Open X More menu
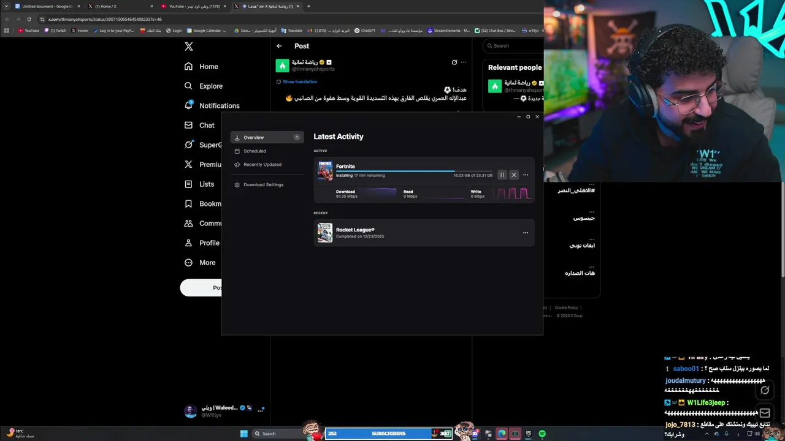The height and width of the screenshot is (441, 785). tap(200, 262)
